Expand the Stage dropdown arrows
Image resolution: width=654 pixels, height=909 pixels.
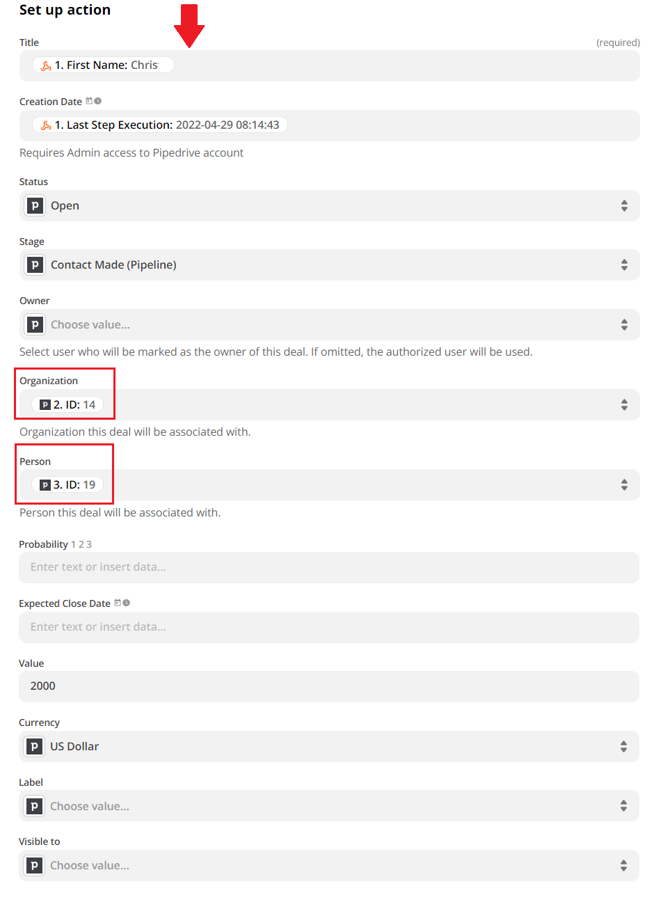pyautogui.click(x=624, y=264)
